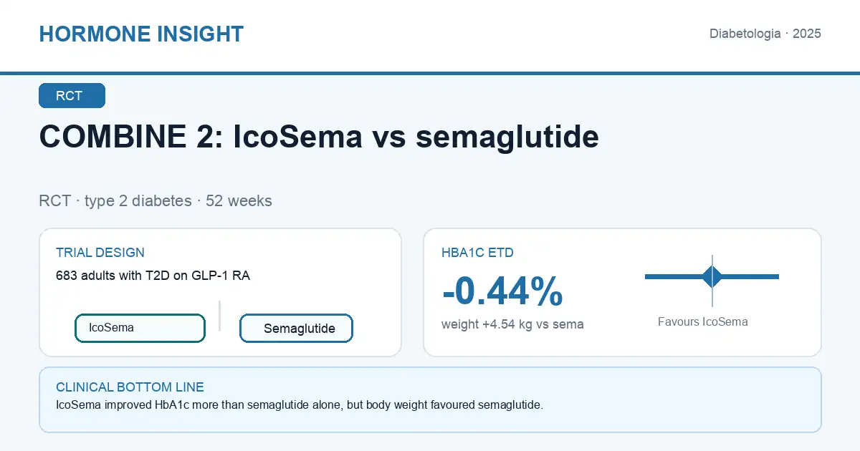
Task: Click the 683 adults with T2D text
Action: 153,275
